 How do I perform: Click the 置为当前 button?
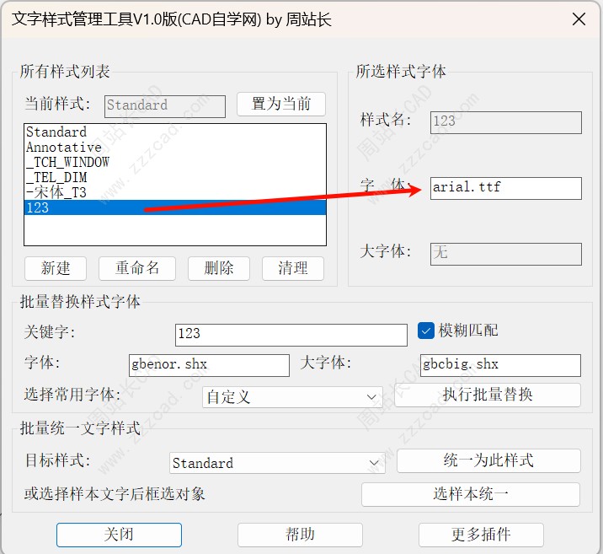[280, 105]
